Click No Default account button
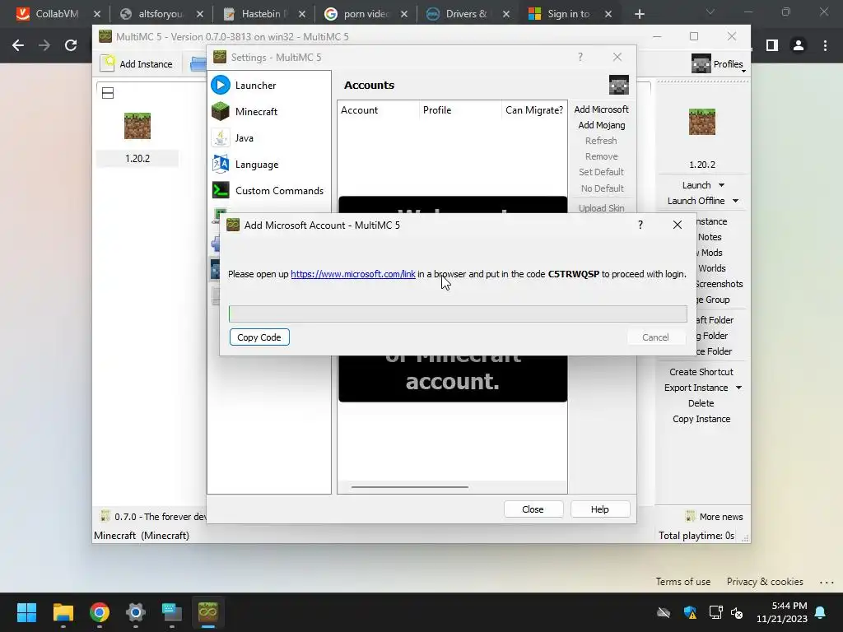This screenshot has height=632, width=843. [601, 188]
